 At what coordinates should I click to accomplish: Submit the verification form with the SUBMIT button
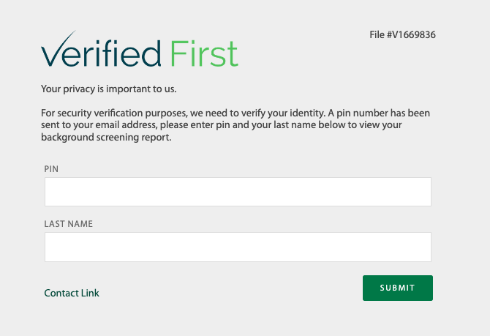click(x=398, y=288)
